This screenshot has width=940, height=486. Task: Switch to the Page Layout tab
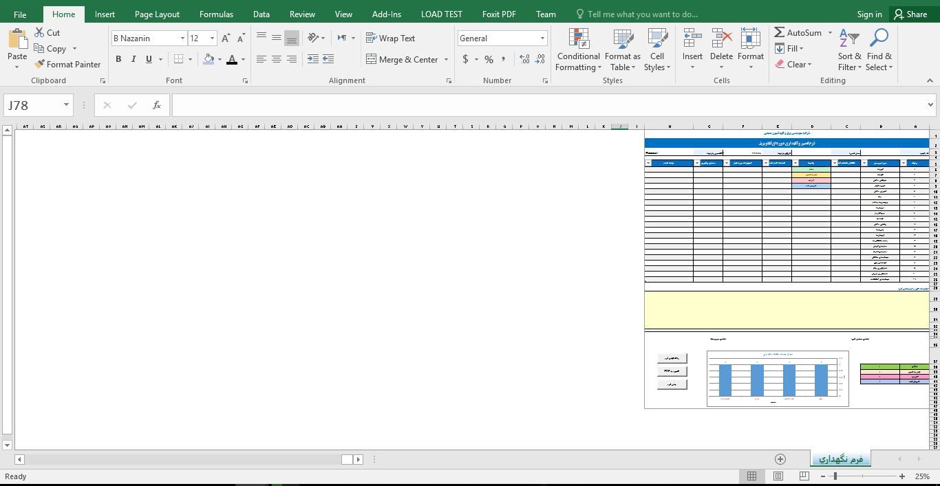157,14
